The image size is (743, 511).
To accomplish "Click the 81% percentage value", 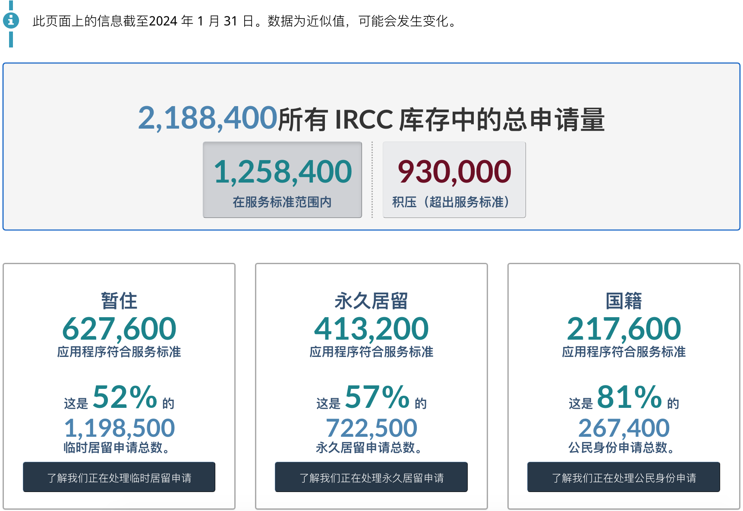I will (x=630, y=397).
